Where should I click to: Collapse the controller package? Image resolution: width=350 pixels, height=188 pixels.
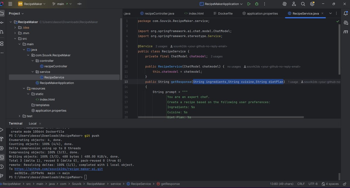32,61
